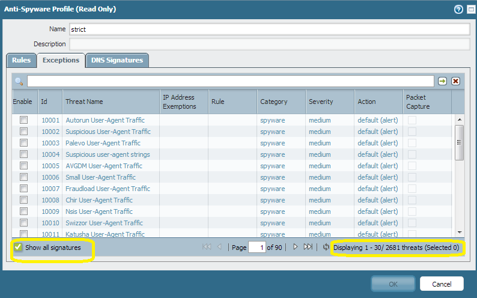Go to previous page arrow
This screenshot has width=477, height=298.
point(219,246)
